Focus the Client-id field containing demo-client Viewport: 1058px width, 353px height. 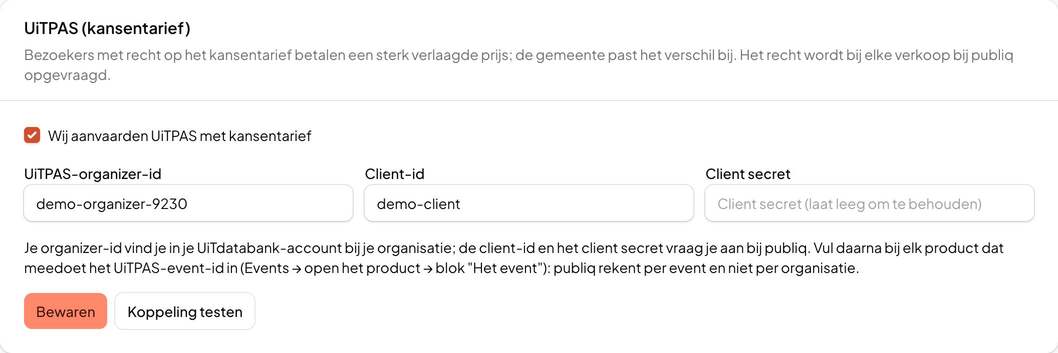(529, 203)
